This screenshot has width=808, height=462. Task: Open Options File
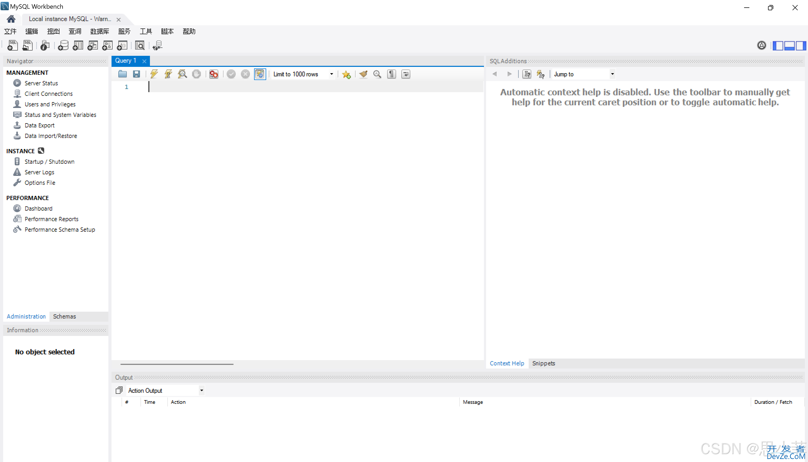[40, 183]
